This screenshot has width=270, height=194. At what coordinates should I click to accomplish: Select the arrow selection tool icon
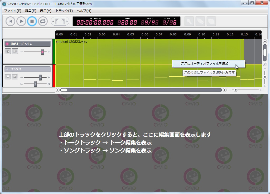(190, 21)
